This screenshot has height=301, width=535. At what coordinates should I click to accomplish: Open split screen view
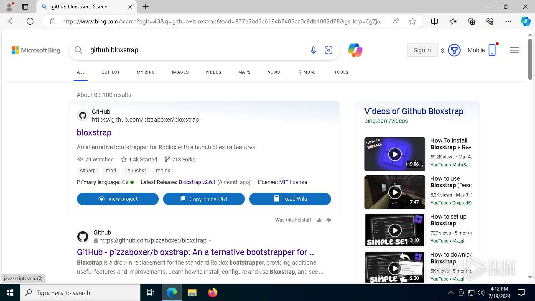coord(434,21)
